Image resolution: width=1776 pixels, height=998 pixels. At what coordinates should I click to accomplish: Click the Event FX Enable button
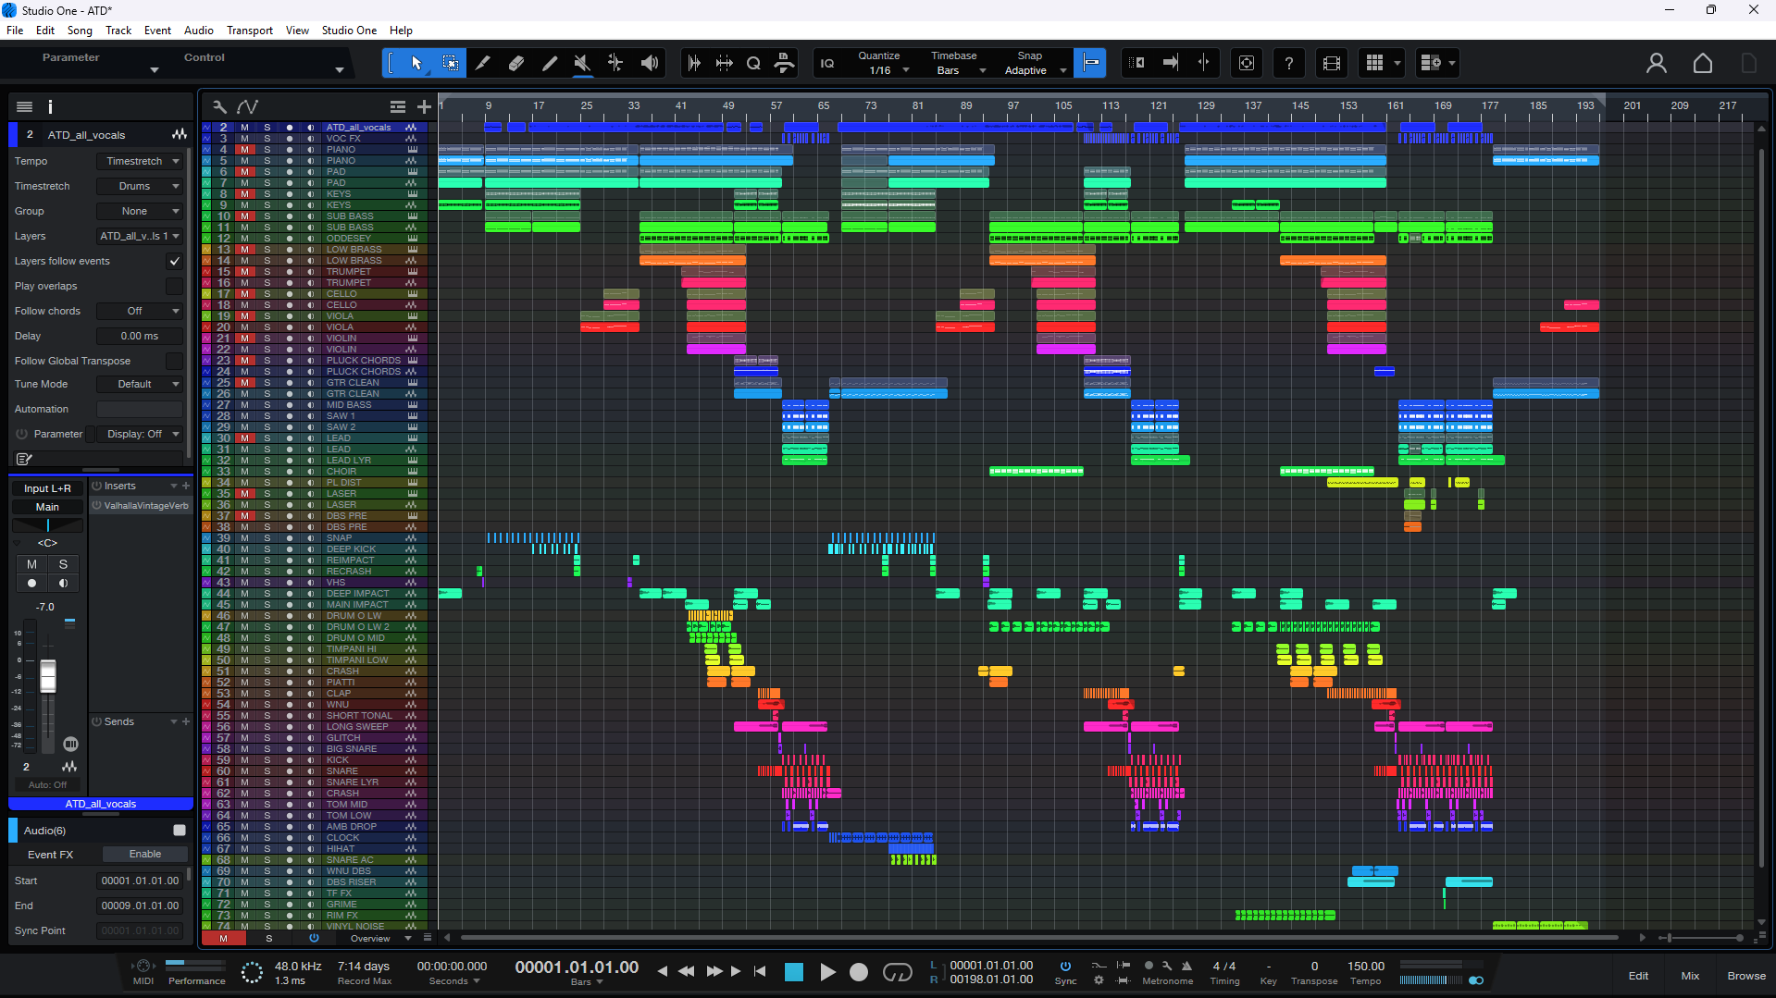[x=144, y=854]
